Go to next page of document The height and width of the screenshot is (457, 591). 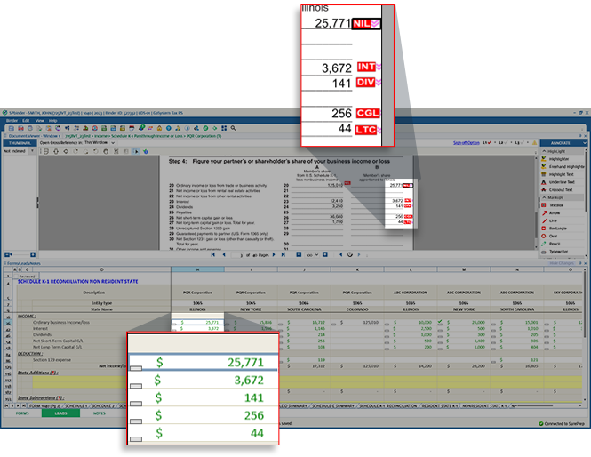pos(274,255)
